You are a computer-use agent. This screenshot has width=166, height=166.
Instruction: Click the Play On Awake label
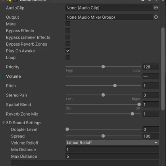point(21,51)
